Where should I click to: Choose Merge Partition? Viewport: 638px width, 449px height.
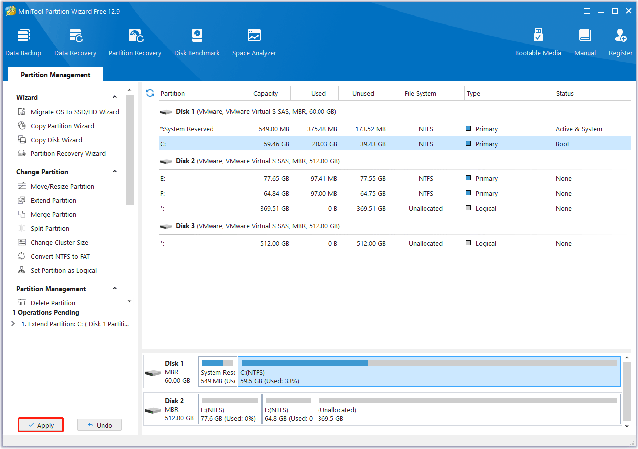[47, 214]
